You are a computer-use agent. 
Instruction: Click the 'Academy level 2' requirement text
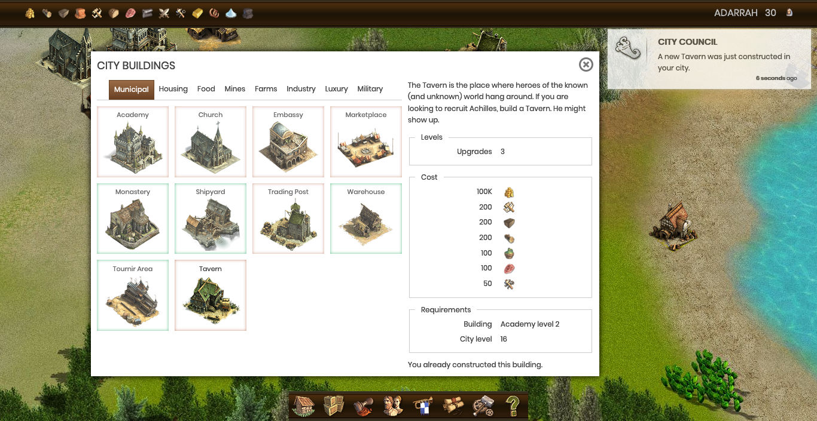(530, 324)
